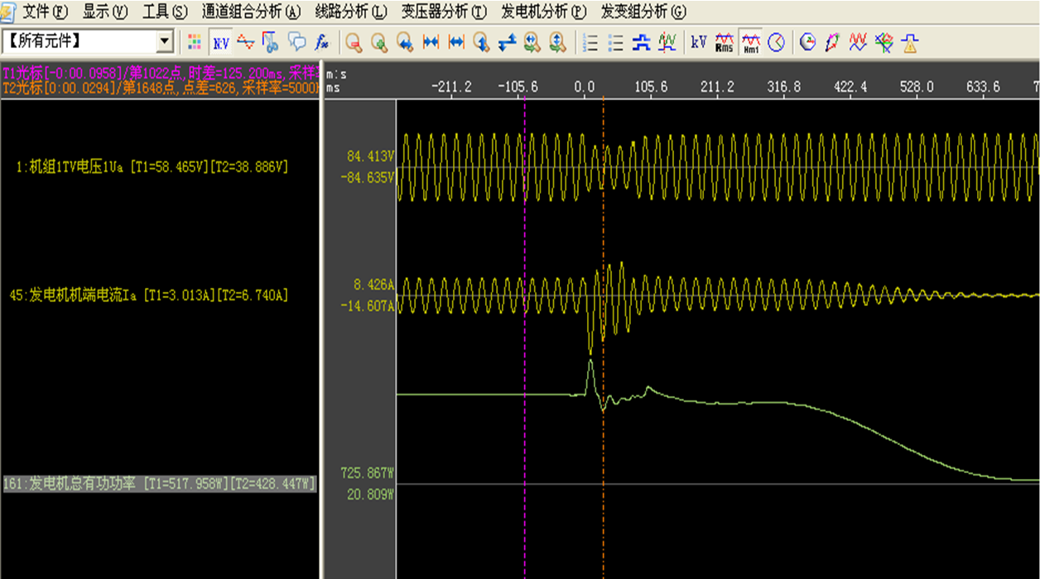1040x579 pixels.
Task: Select the scissors cut-waveform tool
Action: (x=270, y=42)
